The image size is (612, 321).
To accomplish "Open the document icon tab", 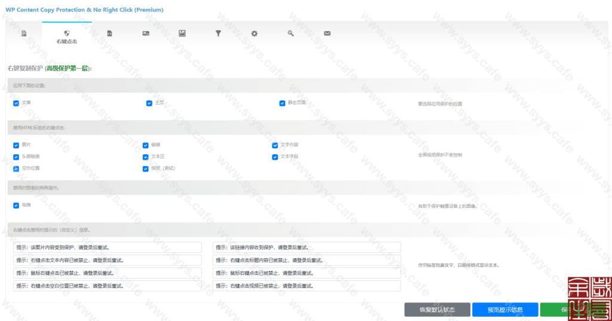I will pos(24,34).
